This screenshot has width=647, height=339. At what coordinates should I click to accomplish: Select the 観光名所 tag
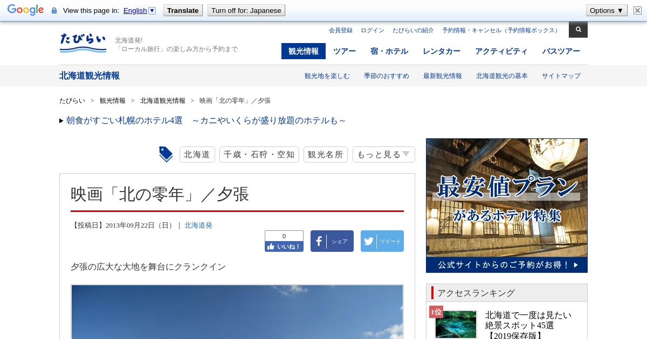tap(326, 154)
